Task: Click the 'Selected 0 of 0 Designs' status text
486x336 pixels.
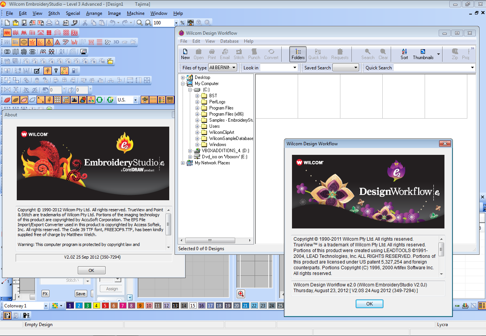Action: (x=201, y=249)
